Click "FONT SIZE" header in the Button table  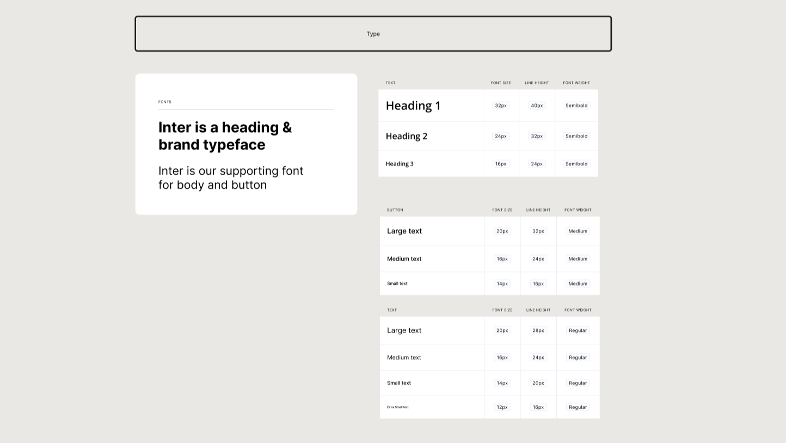coord(502,210)
